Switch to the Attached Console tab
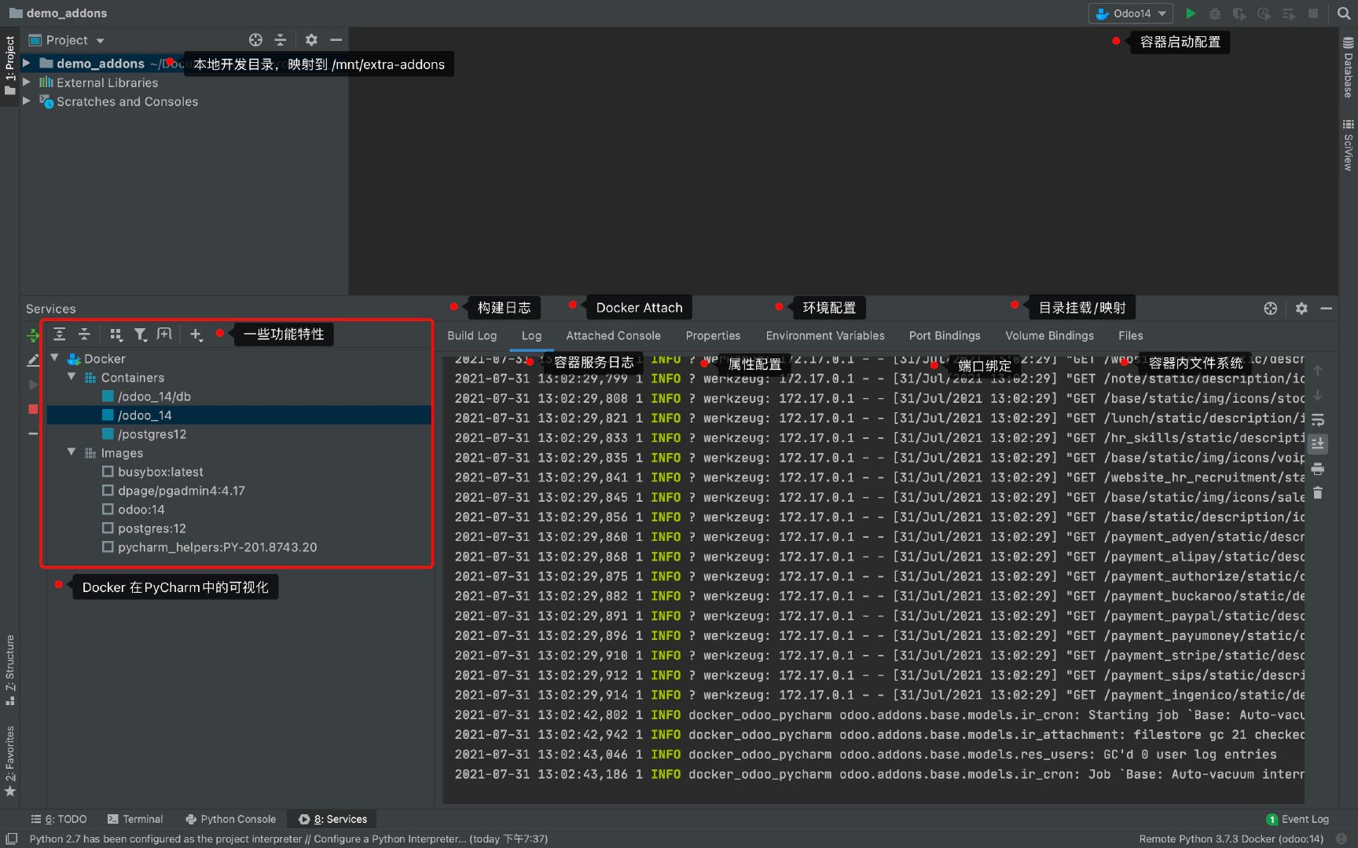 (614, 336)
